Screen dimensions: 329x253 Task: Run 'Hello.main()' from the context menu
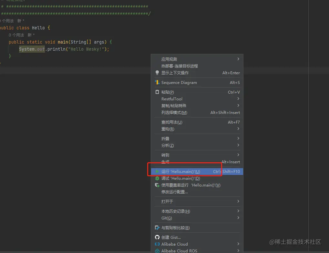point(197,172)
